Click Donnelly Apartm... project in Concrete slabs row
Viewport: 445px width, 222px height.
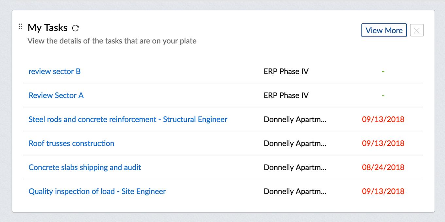[295, 168]
